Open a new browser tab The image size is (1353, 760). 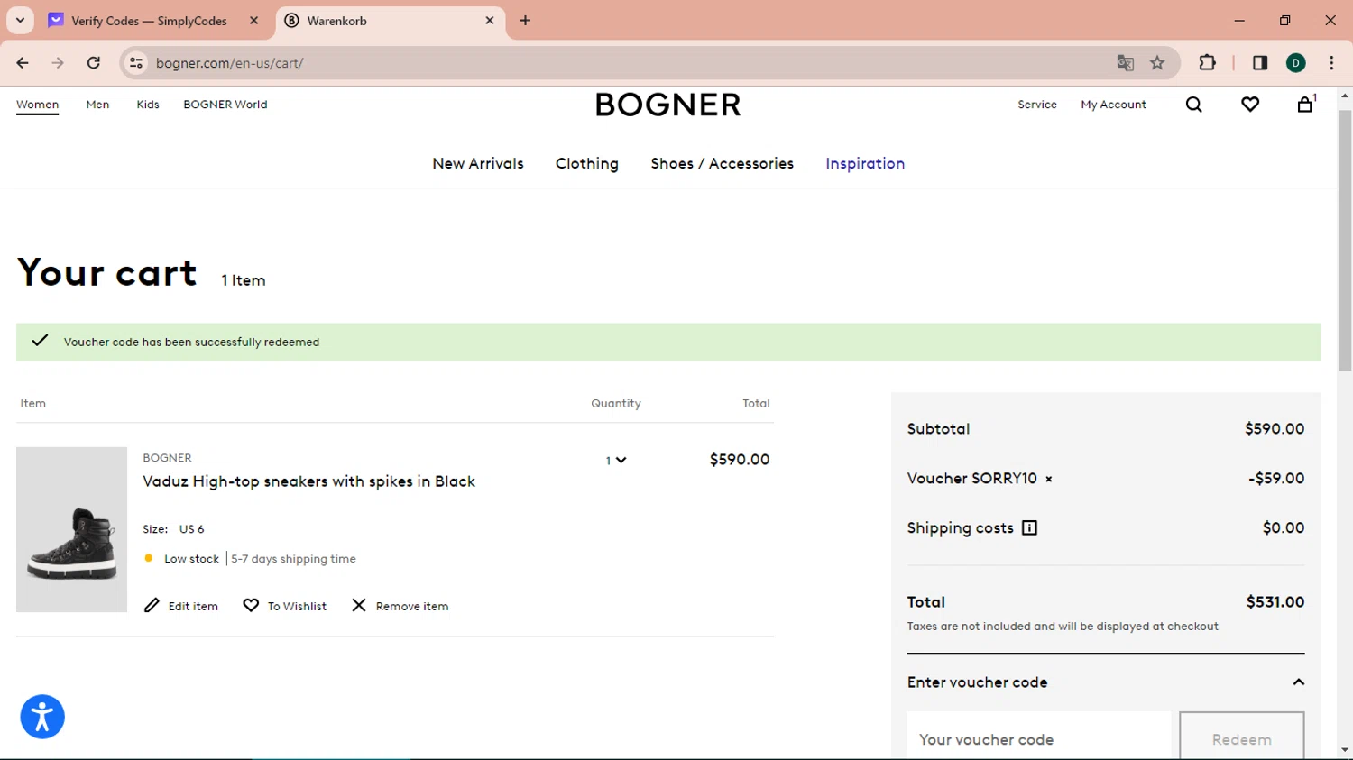coord(525,20)
